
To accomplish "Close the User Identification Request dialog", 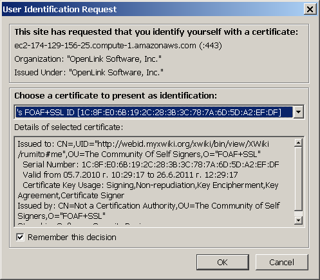I will tap(310, 9).
